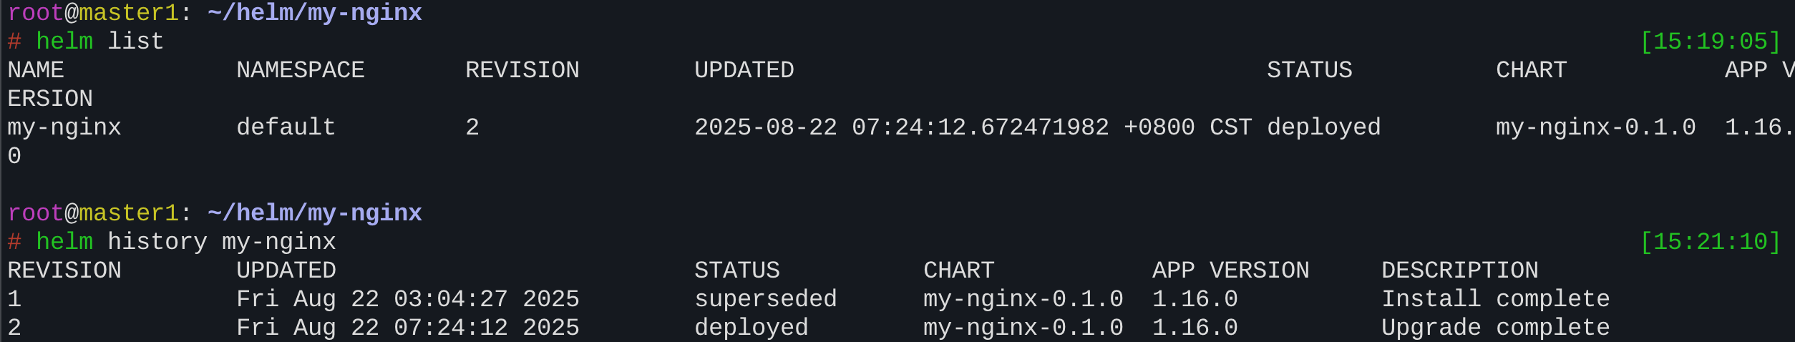This screenshot has width=1795, height=342.
Task: Click the "Fri Aug 22 03:04:27 2025" date
Action: click(407, 299)
